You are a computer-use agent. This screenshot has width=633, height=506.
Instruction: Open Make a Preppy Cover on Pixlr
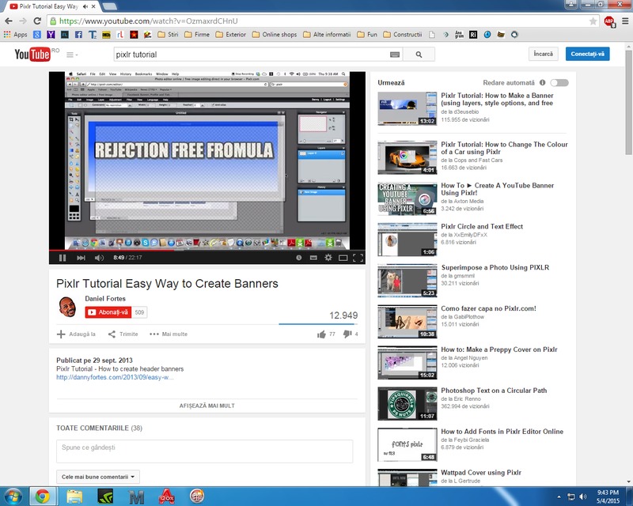click(499, 349)
